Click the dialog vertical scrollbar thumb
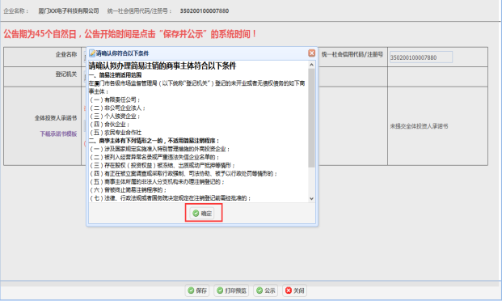 [311, 117]
